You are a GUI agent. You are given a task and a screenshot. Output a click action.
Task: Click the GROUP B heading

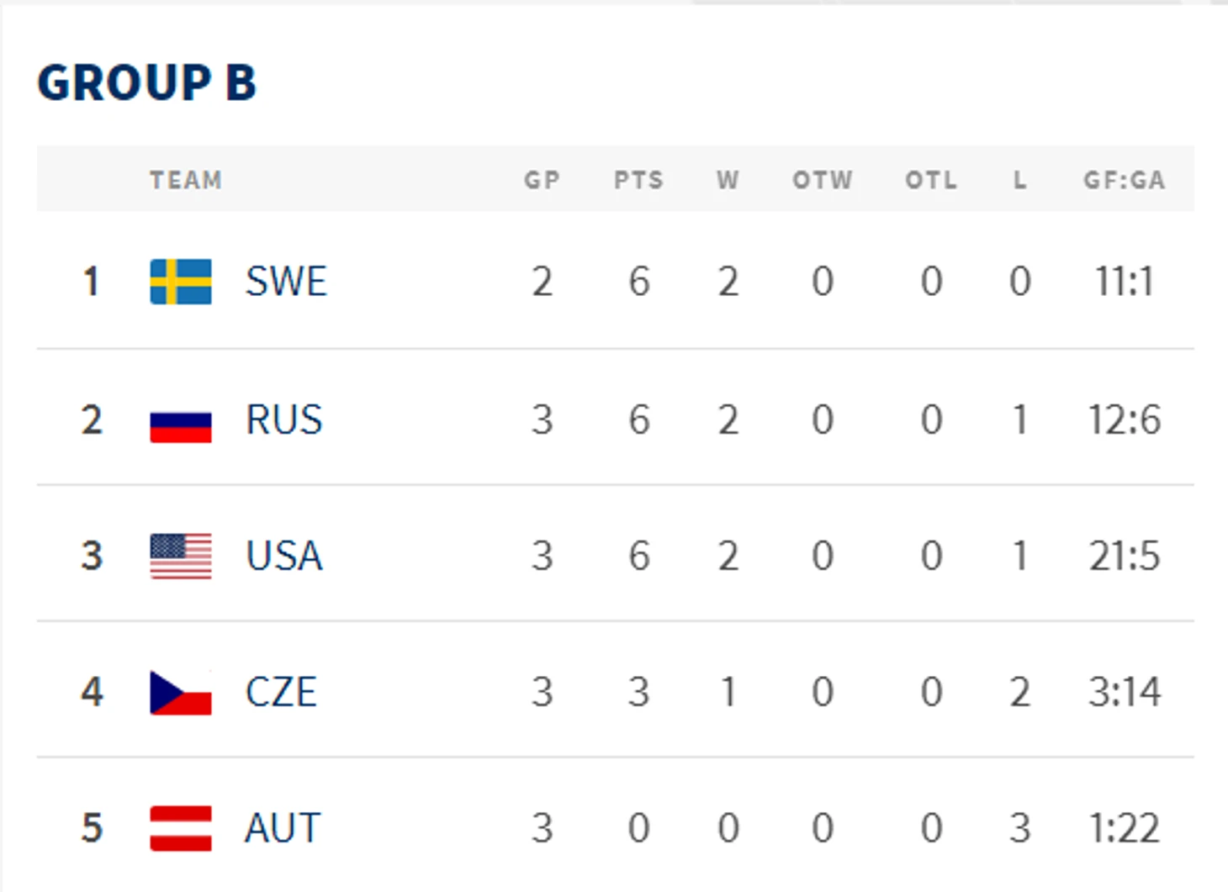pos(146,82)
